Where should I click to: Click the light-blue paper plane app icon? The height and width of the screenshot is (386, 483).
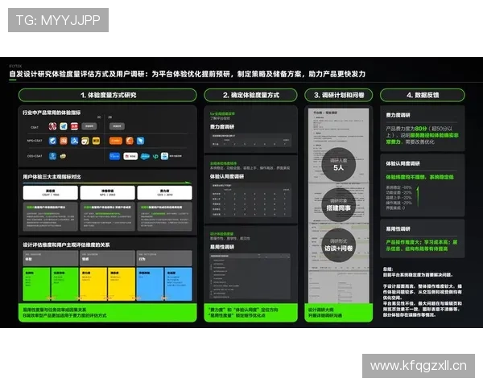[64, 126]
